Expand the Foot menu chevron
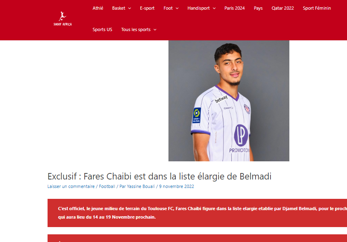The width and height of the screenshot is (347, 242). [x=177, y=8]
